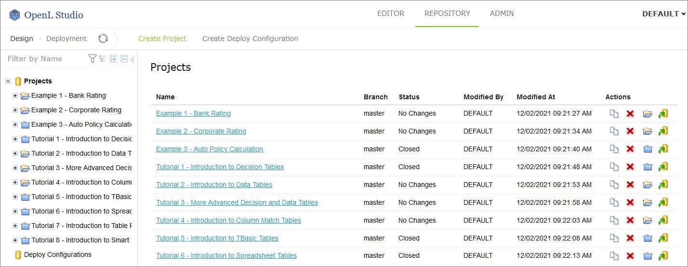Collapse all tree nodes icon
The image size is (688, 267).
click(x=124, y=59)
